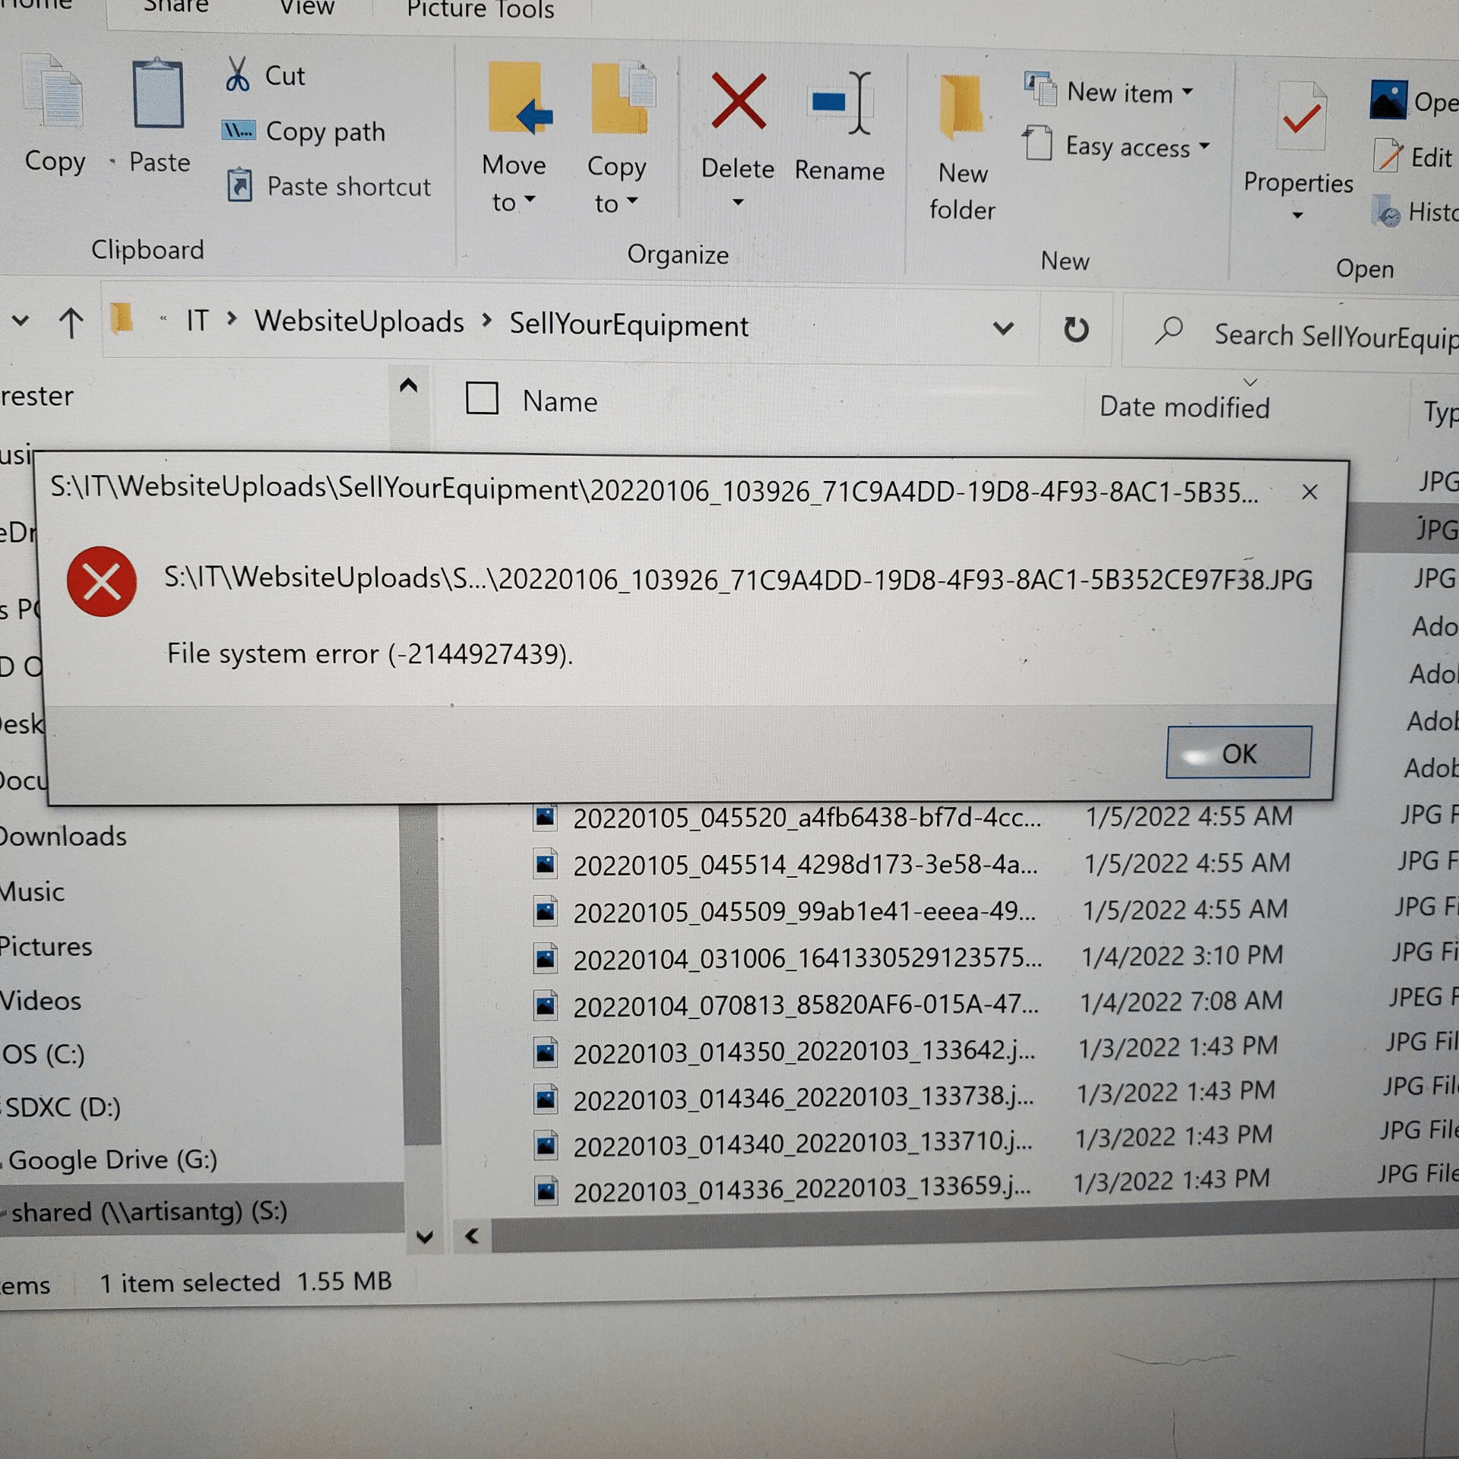This screenshot has width=1459, height=1459.
Task: Refresh the SellYourEquipment folder view
Action: coord(1075,329)
